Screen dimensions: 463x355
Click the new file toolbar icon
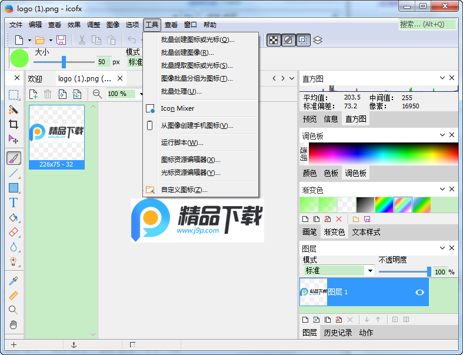click(x=19, y=40)
